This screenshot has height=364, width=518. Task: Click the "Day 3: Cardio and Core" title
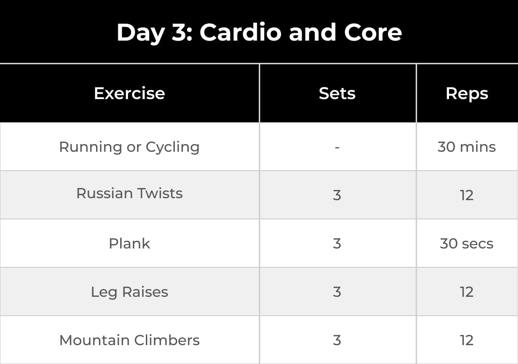[x=259, y=32]
